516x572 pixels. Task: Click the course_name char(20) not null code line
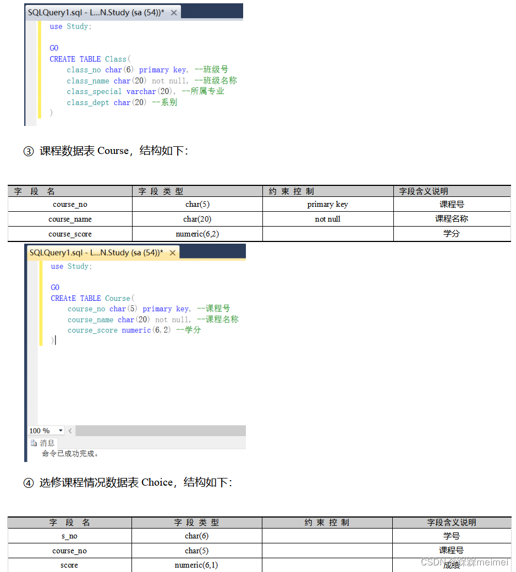pyautogui.click(x=153, y=320)
